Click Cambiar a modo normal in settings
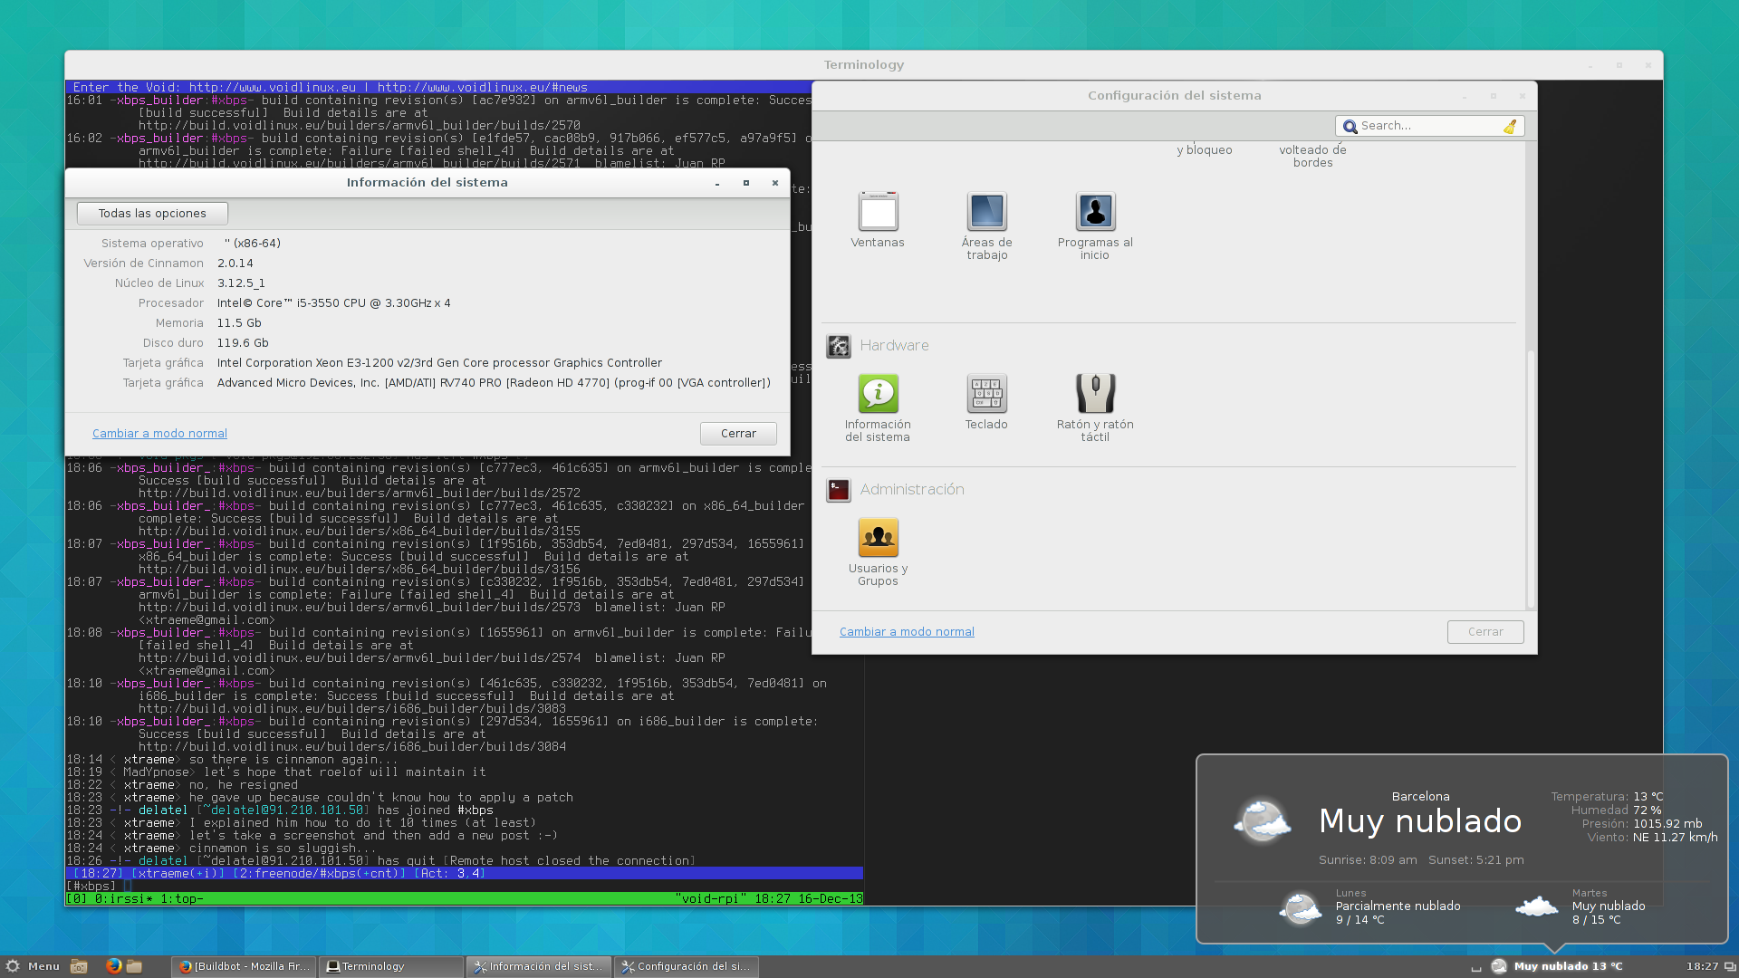This screenshot has height=978, width=1739. [x=907, y=632]
